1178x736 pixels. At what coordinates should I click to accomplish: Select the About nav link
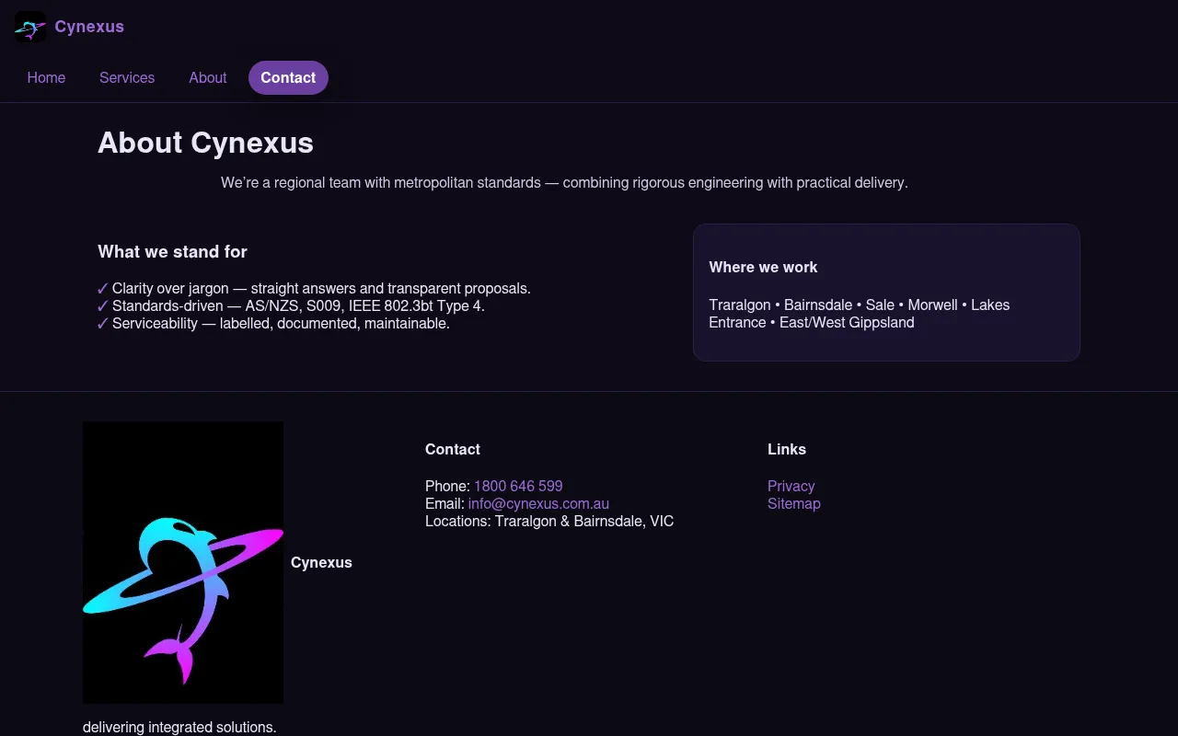(x=208, y=77)
